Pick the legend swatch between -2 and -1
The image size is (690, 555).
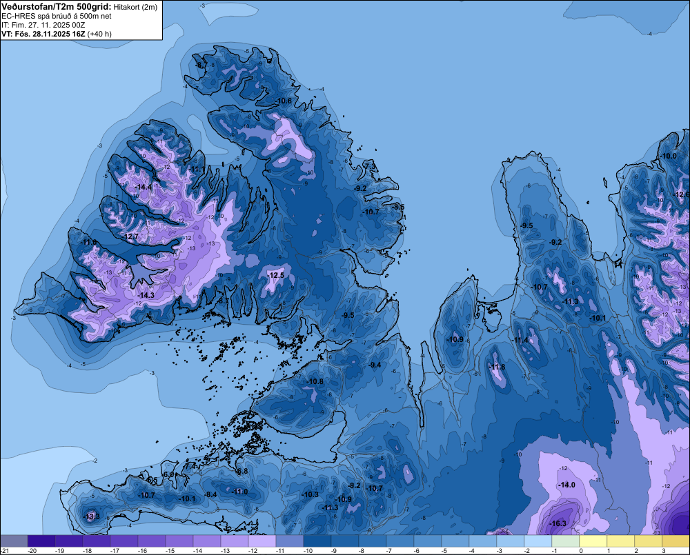538,541
